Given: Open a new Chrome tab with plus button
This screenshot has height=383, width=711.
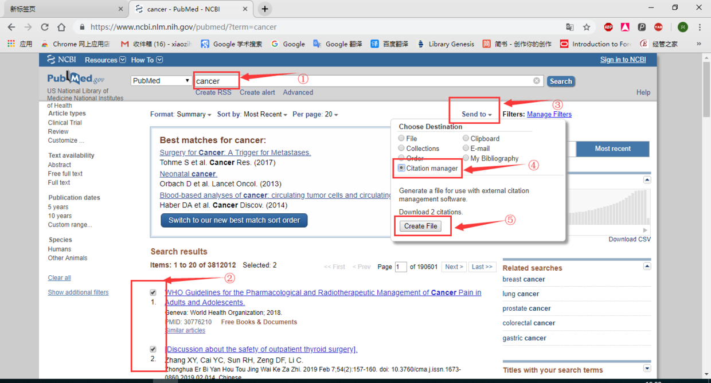Looking at the screenshot, I should (265, 9).
